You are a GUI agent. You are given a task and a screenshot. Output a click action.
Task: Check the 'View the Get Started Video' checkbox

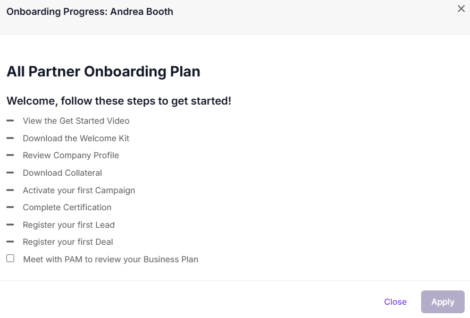pos(10,121)
